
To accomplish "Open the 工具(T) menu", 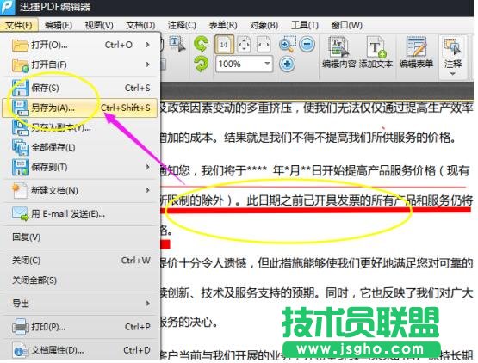I will tap(305, 25).
